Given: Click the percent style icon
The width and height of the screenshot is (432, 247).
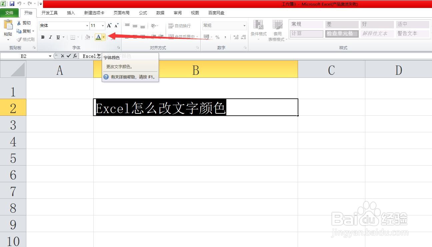Looking at the screenshot, I should 218,38.
